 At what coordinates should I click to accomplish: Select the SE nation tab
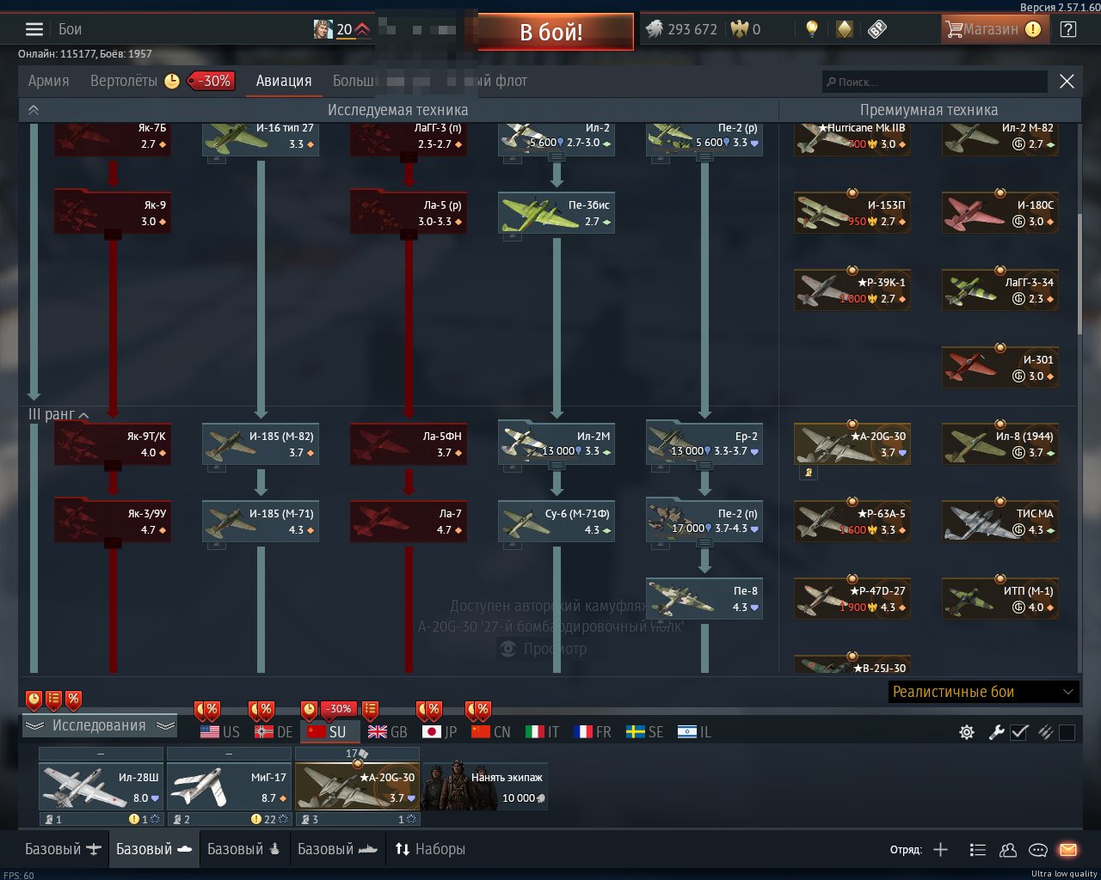645,732
